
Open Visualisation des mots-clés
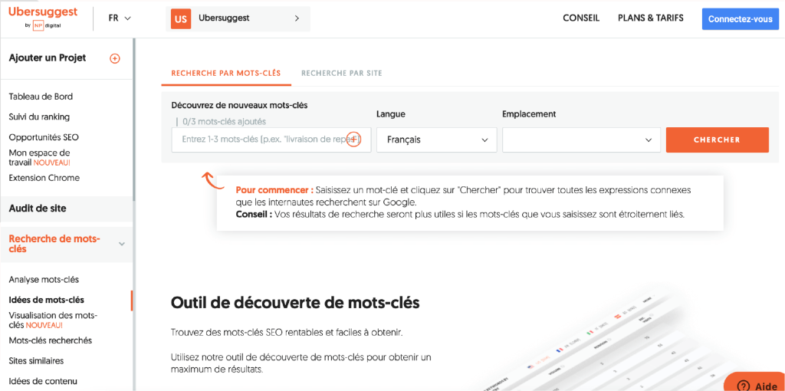click(x=53, y=320)
